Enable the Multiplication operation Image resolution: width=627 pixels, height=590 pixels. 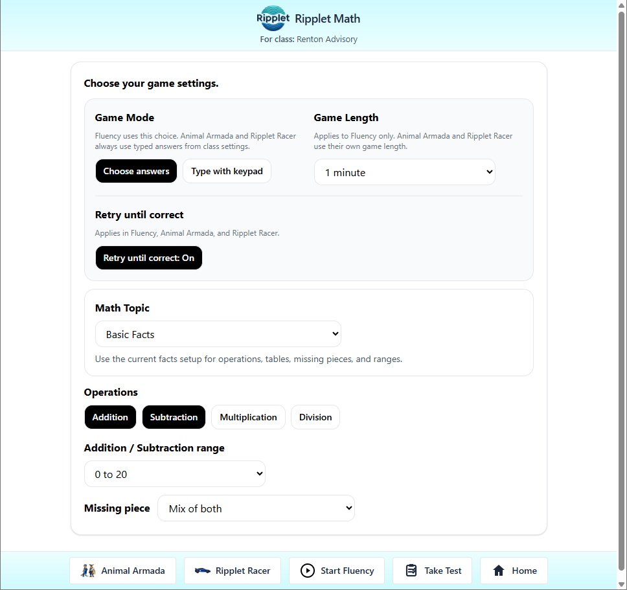[x=248, y=417]
